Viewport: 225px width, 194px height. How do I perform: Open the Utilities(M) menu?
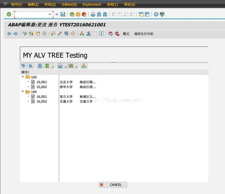(x=69, y=4)
